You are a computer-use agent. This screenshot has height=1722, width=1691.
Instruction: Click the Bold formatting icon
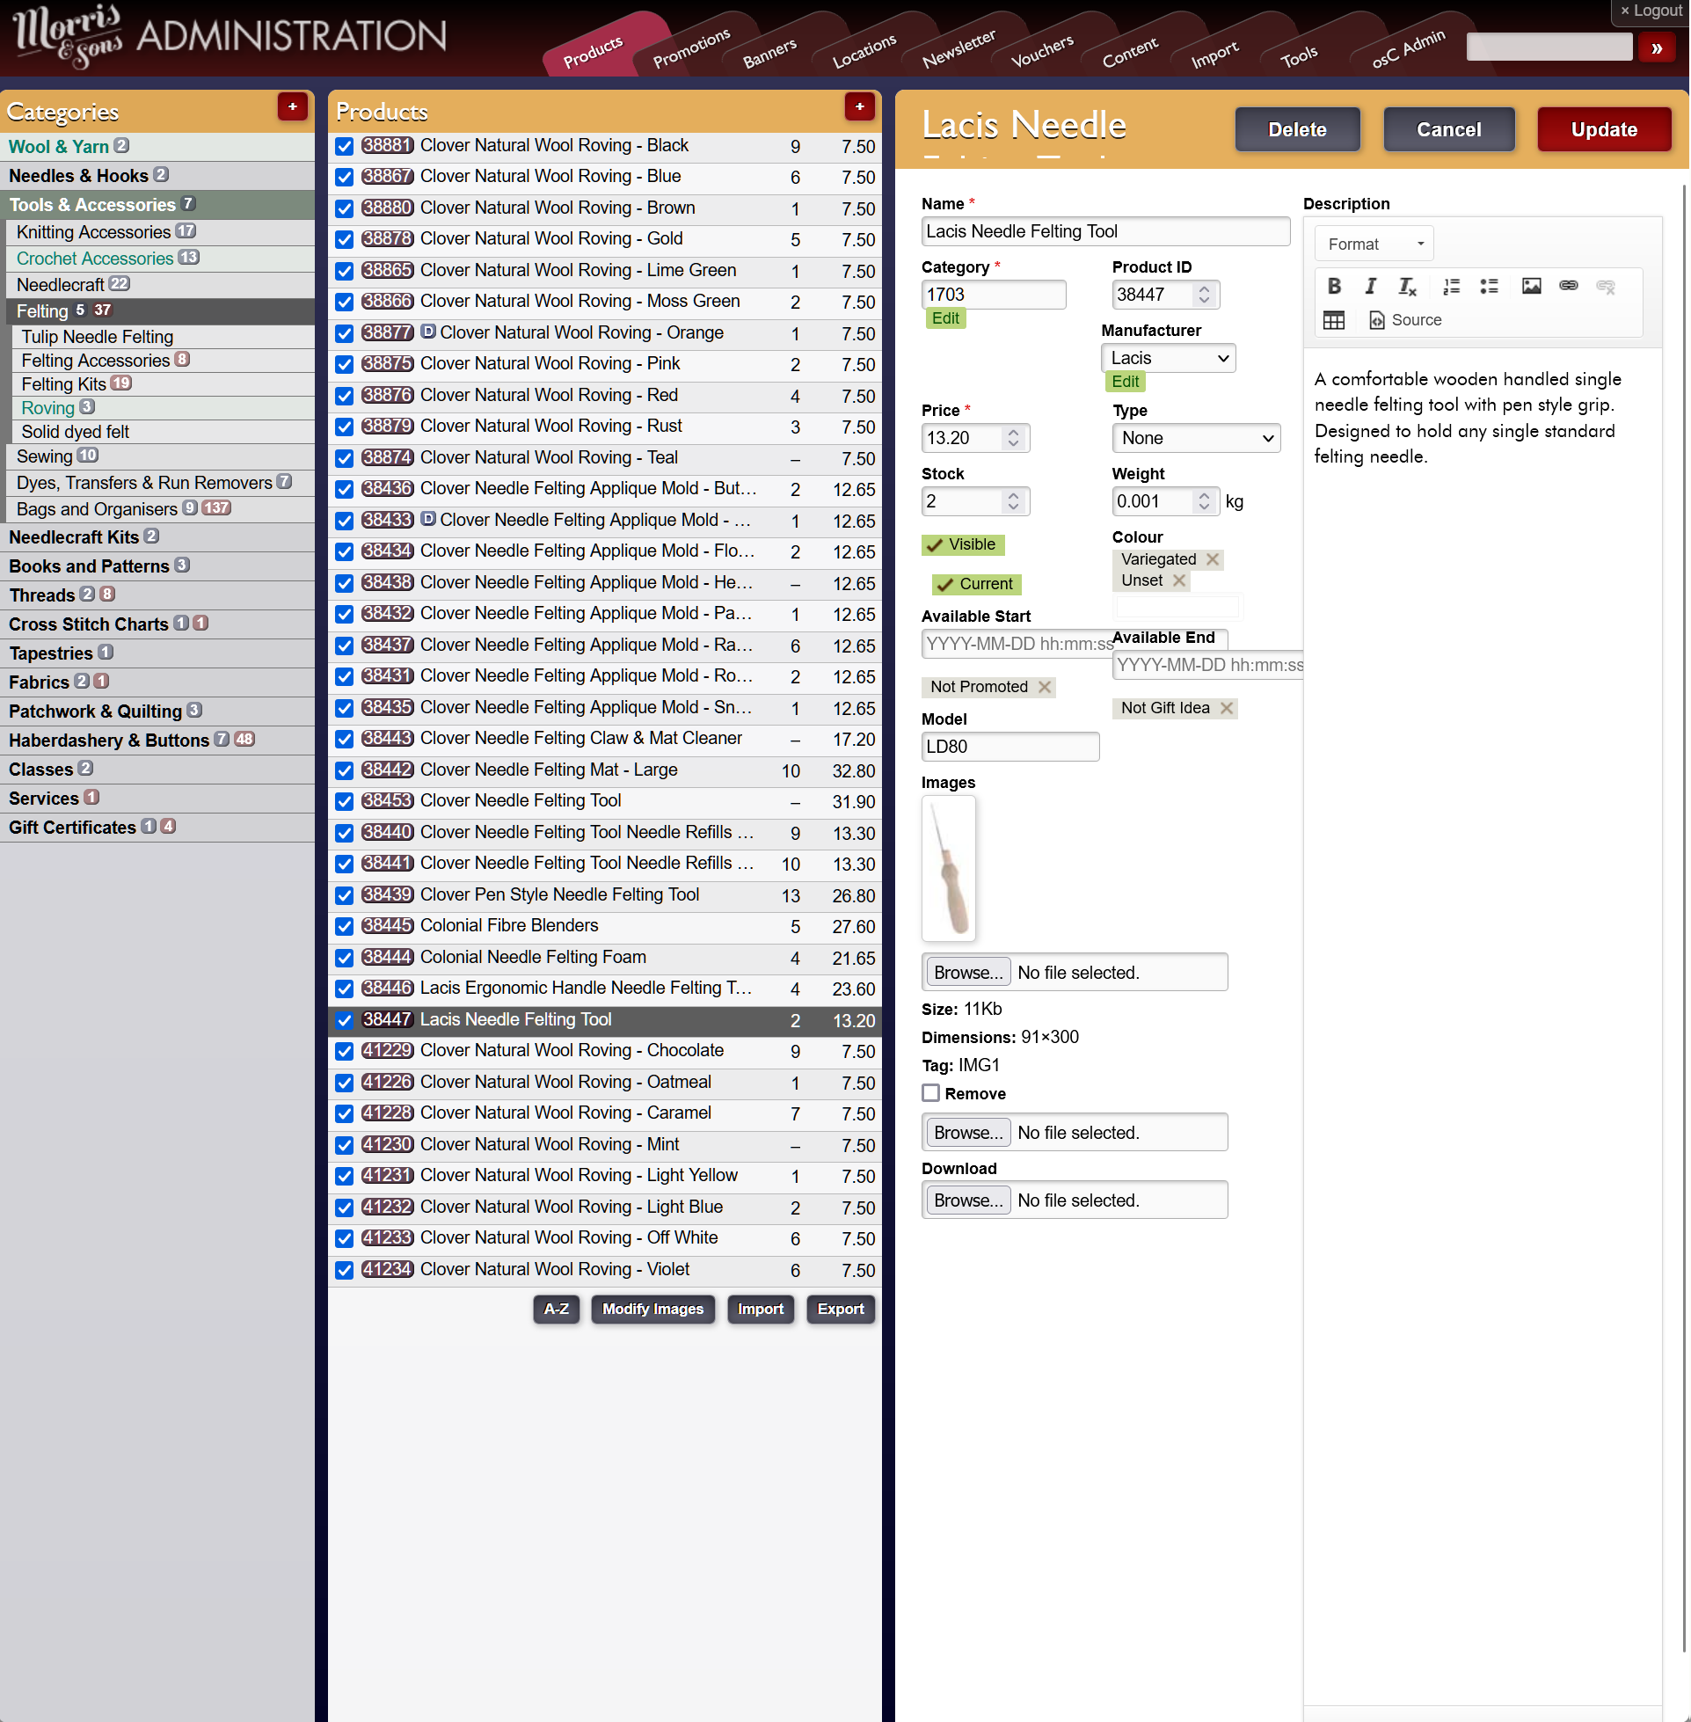tap(1333, 286)
